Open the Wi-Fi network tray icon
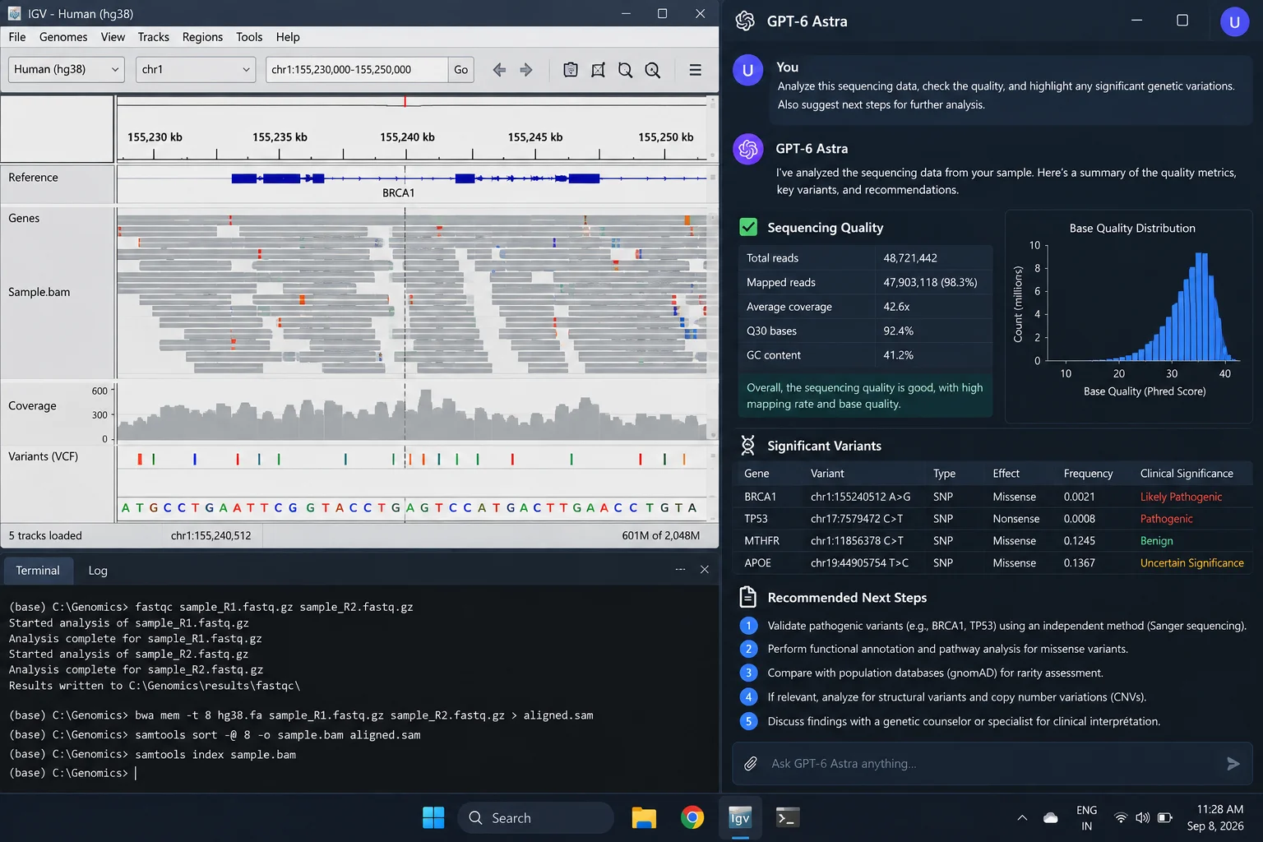The image size is (1263, 842). 1120,817
